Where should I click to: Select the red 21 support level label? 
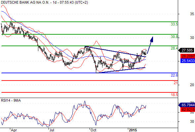[x=175, y=83]
